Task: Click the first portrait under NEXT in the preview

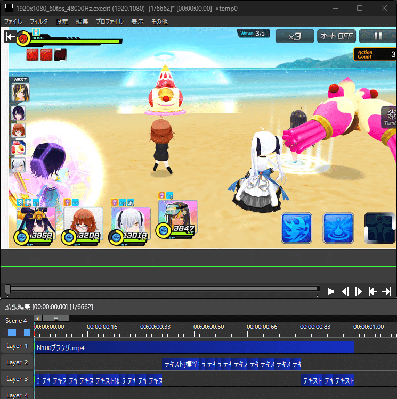Action: [x=20, y=92]
